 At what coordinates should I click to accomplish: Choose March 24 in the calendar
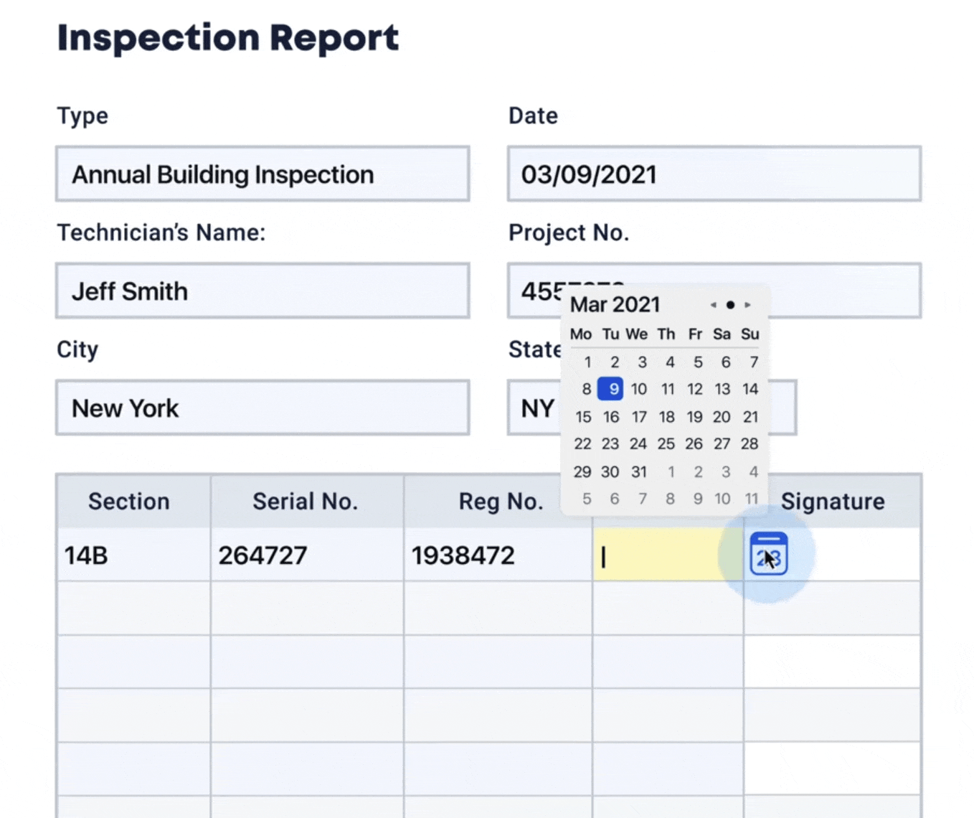[638, 444]
